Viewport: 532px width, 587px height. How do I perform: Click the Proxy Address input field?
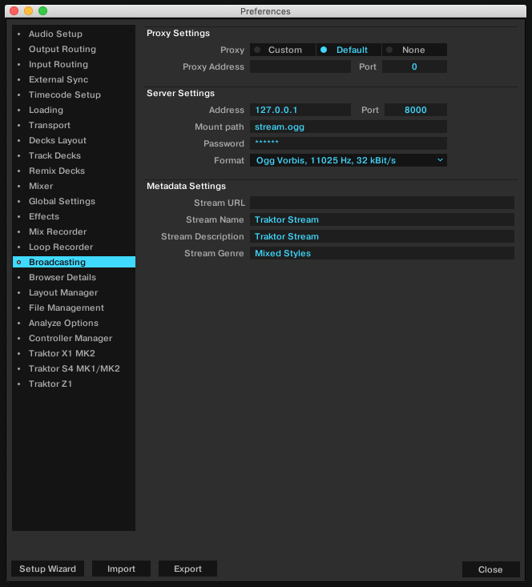click(300, 66)
